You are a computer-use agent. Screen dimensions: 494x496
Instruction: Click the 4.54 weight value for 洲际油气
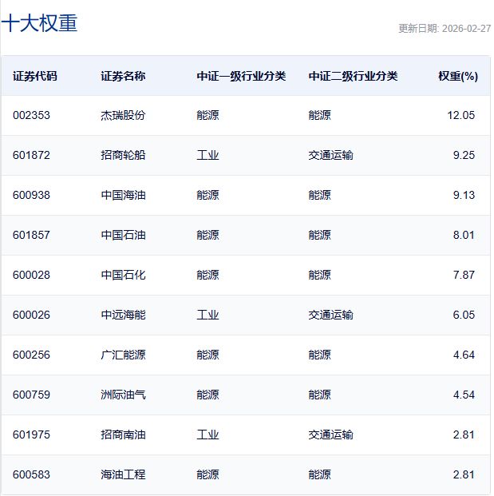coord(463,395)
